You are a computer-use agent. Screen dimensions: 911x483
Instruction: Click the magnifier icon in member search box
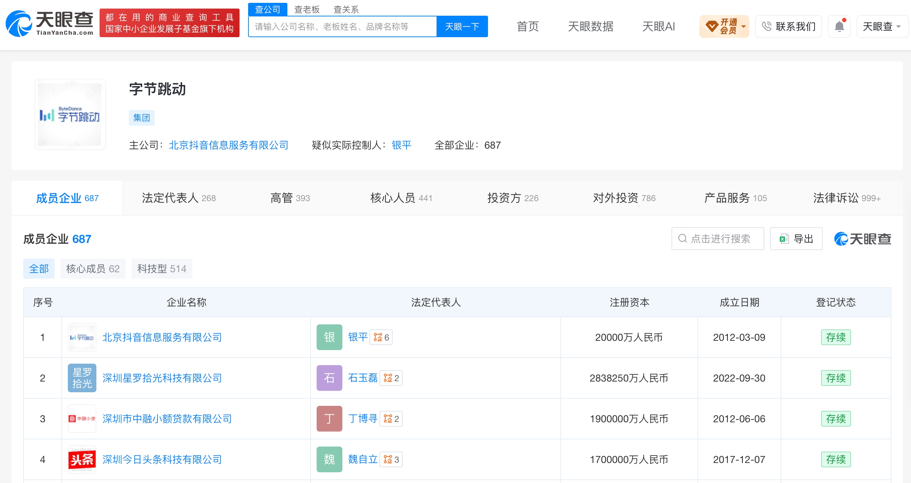tap(683, 239)
